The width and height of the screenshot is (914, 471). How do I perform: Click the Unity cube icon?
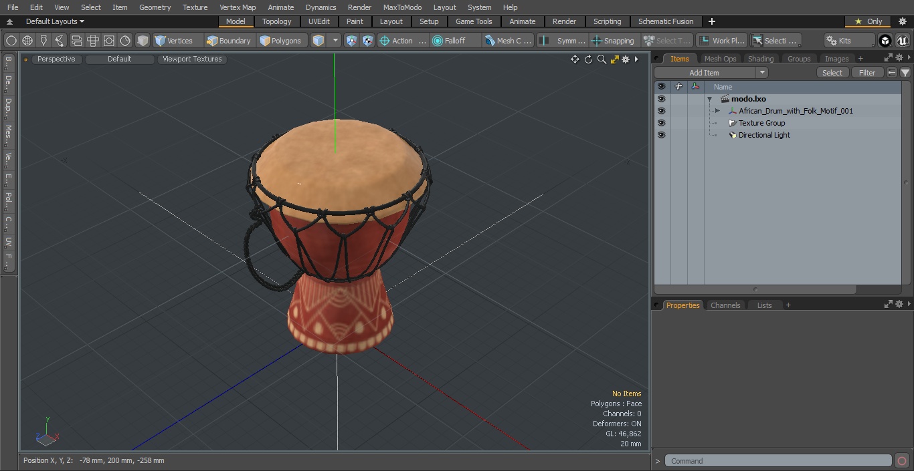[885, 41]
